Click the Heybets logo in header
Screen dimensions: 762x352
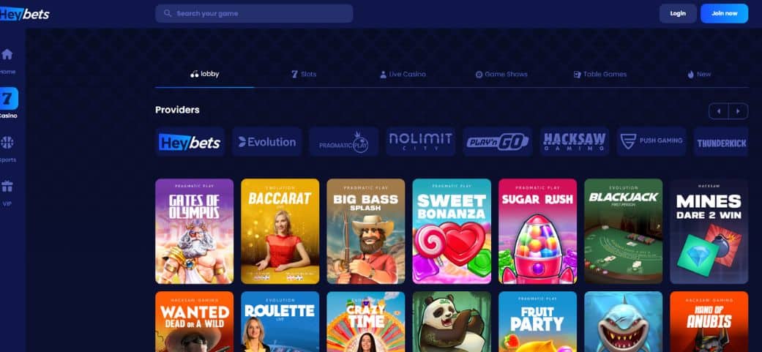click(x=24, y=15)
